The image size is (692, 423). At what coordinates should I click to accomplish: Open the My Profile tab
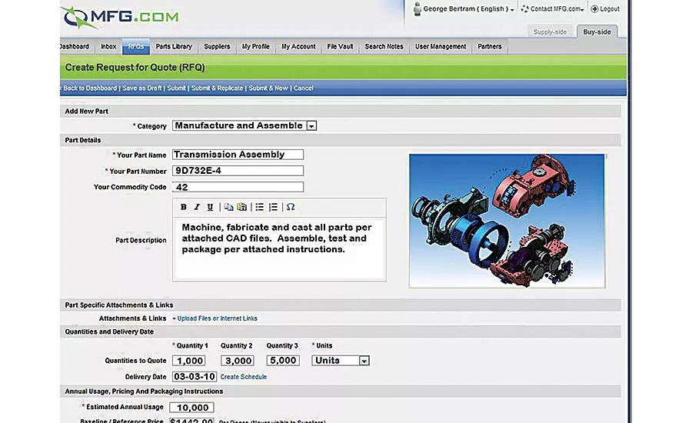(x=255, y=46)
